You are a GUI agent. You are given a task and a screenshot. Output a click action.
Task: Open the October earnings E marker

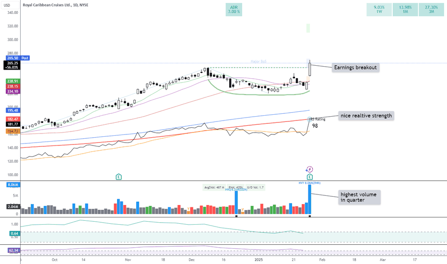(x=118, y=177)
